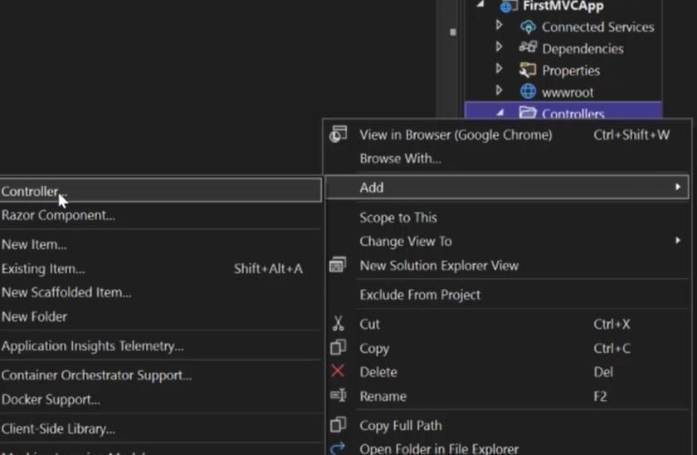Click the View in Browser globe icon
The image size is (697, 455).
click(x=338, y=135)
